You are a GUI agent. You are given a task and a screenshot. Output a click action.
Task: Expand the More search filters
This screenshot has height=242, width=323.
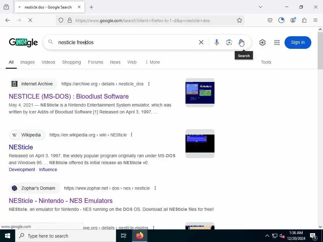(x=153, y=62)
